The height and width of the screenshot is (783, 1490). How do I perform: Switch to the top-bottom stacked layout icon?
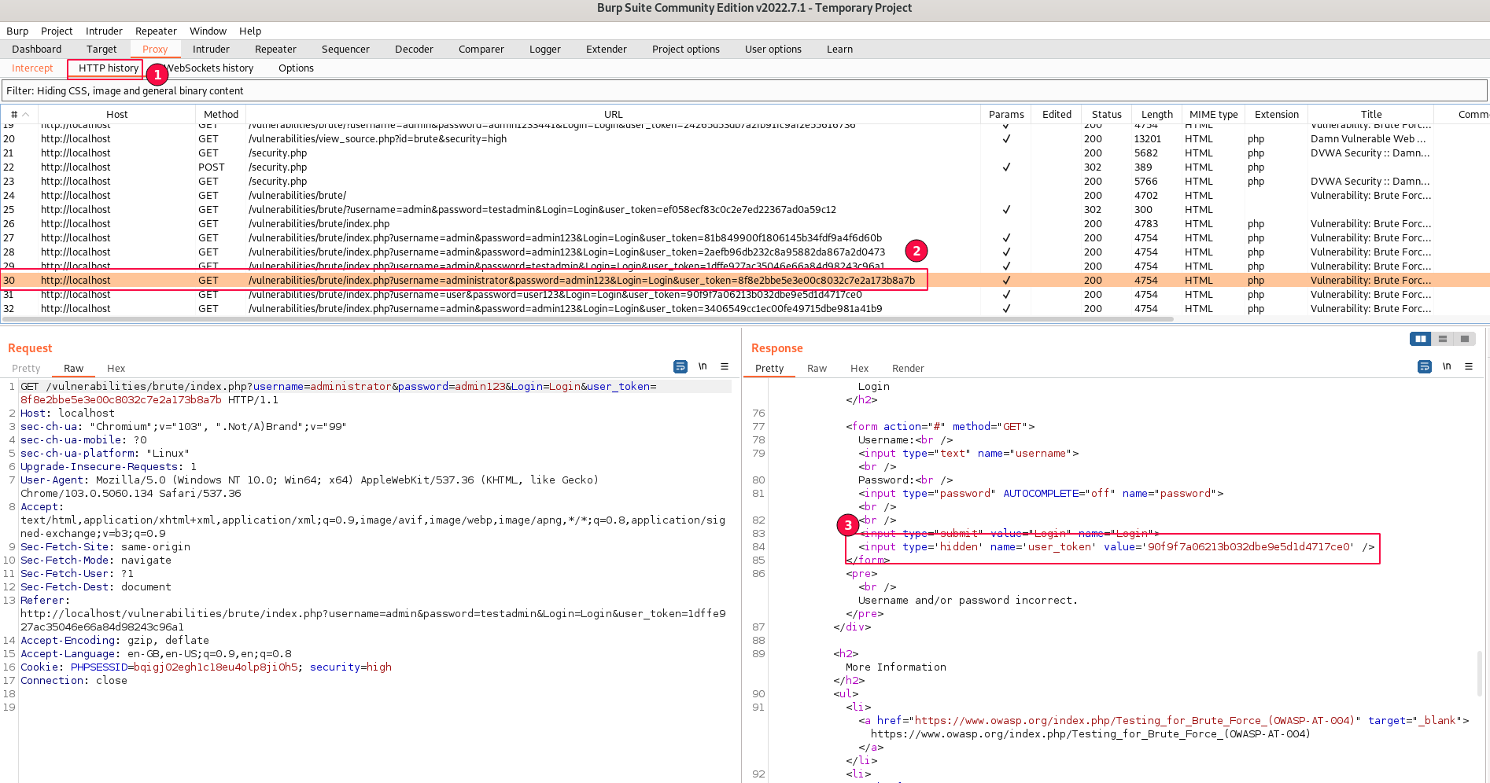(x=1443, y=339)
